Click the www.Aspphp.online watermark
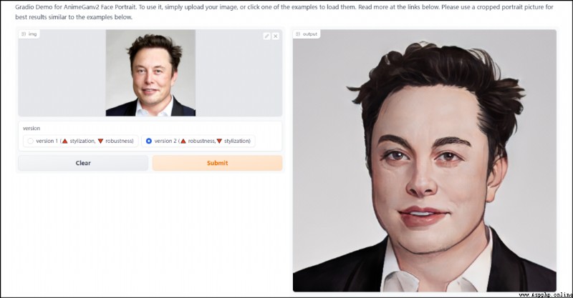This screenshot has height=298, width=573. (545, 294)
